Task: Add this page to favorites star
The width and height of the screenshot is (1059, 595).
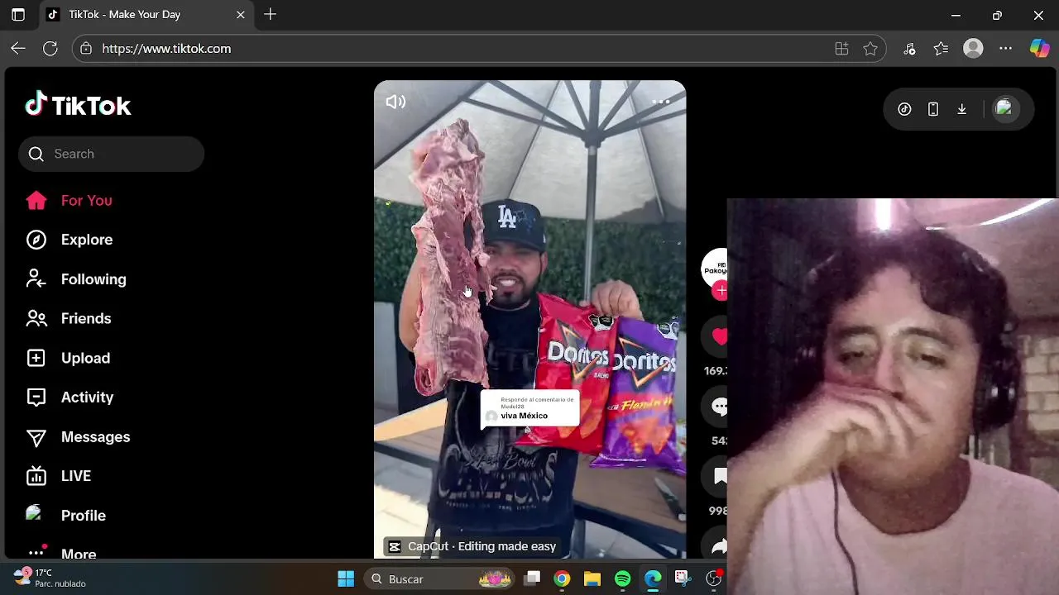Action: point(870,49)
